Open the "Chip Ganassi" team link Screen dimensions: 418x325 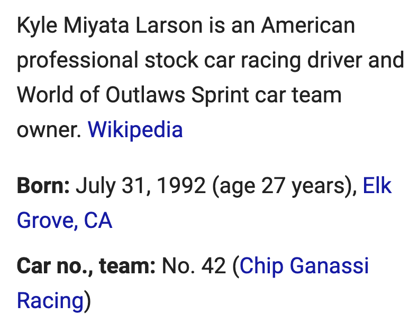click(304, 266)
